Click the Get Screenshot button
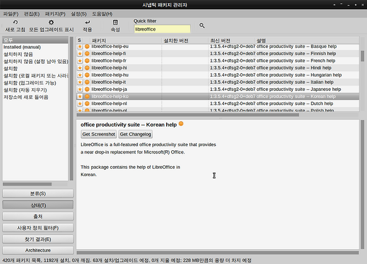The image size is (367, 264). 99,134
